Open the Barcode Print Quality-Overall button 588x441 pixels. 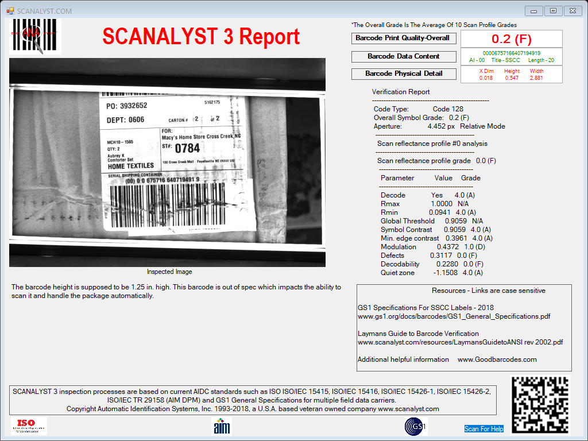click(x=404, y=38)
